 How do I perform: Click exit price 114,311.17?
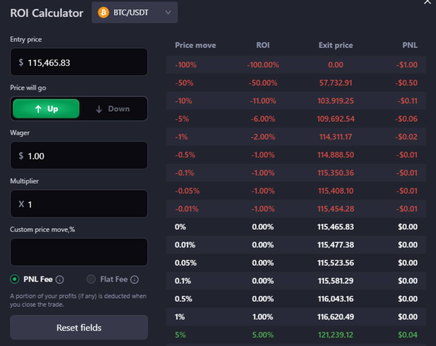point(336,137)
